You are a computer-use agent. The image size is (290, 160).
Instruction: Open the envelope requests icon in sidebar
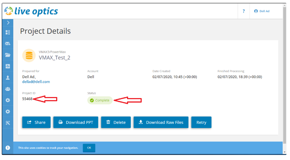click(x=8, y=43)
